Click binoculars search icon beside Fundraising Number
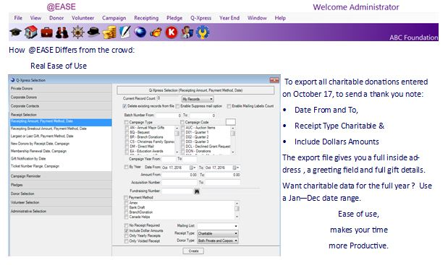This screenshot has width=448, height=265. [x=197, y=191]
